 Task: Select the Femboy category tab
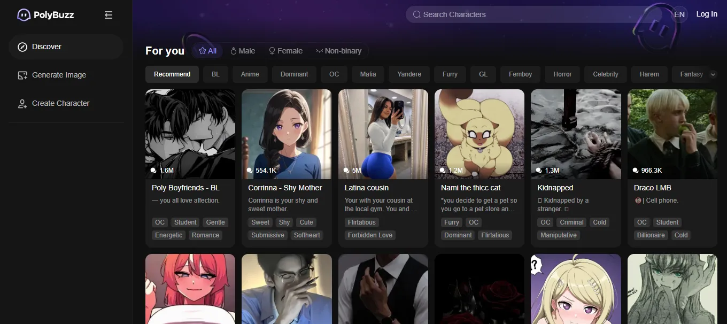[521, 74]
